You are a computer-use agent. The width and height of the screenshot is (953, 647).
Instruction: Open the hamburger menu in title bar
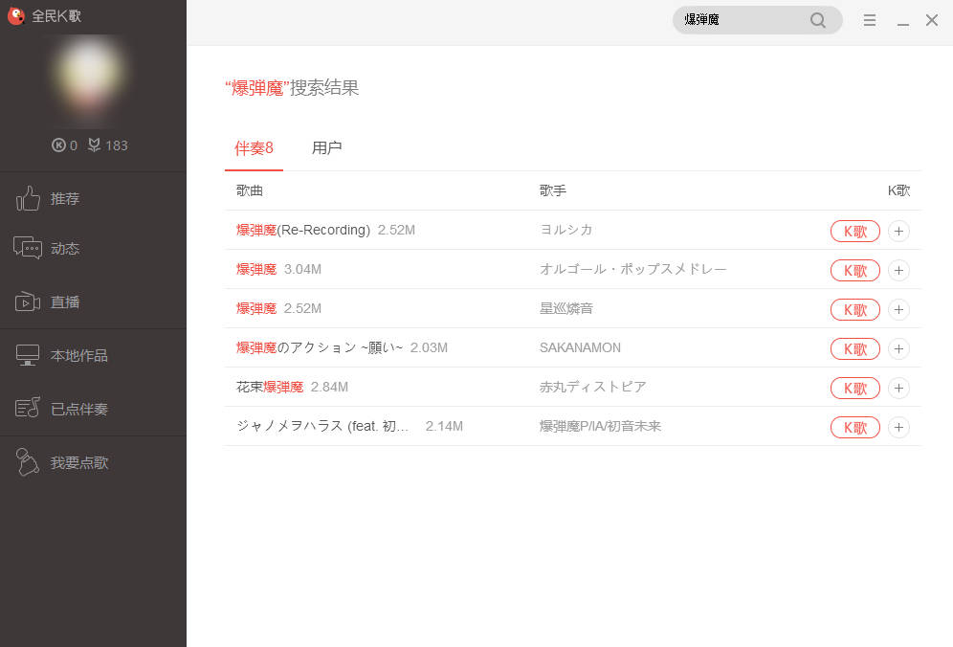coord(869,20)
